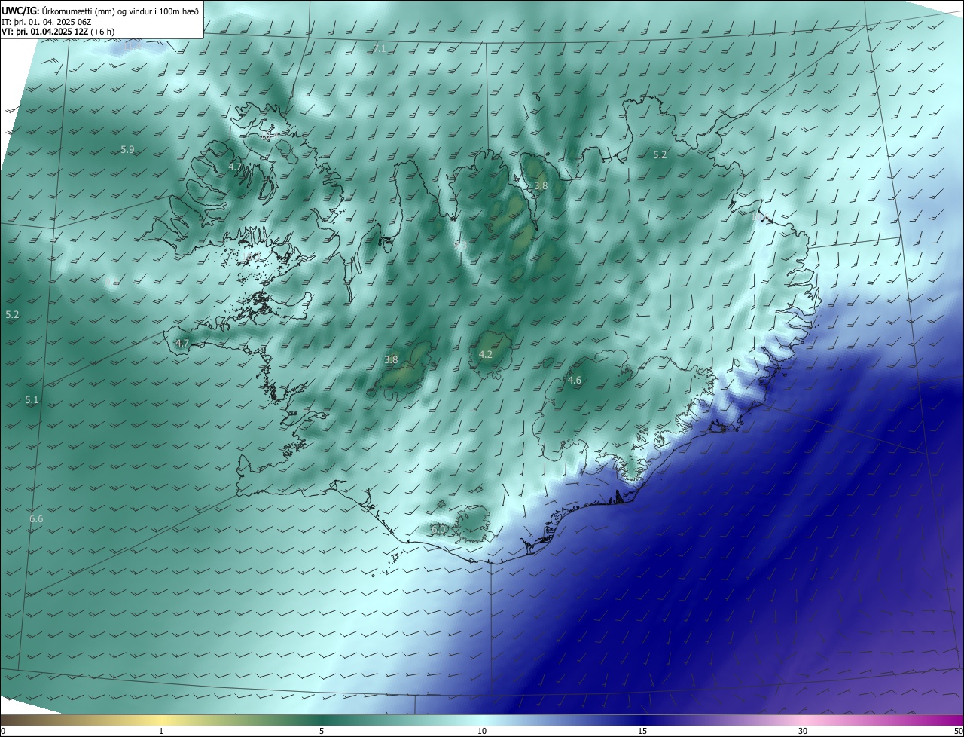Click the 4.6 value on the Vatnajökull glacier
Viewport: 964px width, 737px height.
575,381
